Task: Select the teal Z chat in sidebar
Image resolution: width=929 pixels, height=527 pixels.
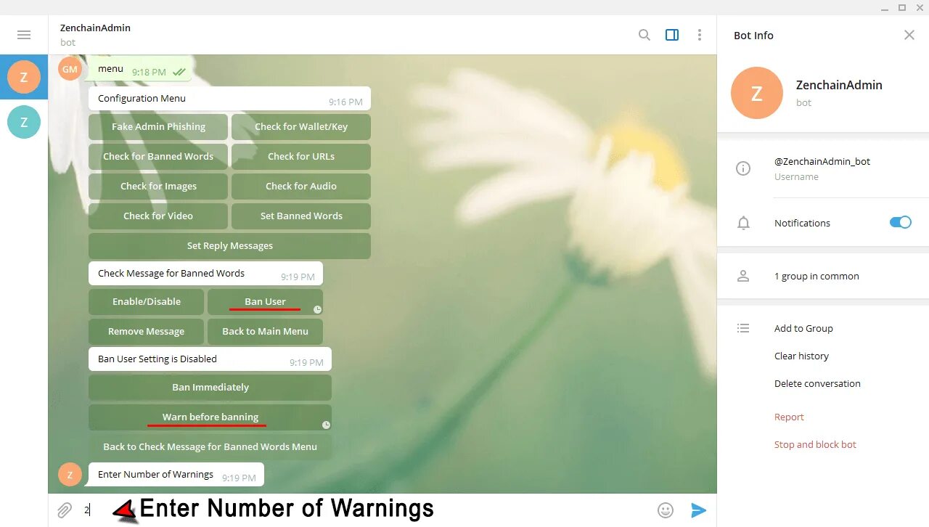Action: (24, 122)
